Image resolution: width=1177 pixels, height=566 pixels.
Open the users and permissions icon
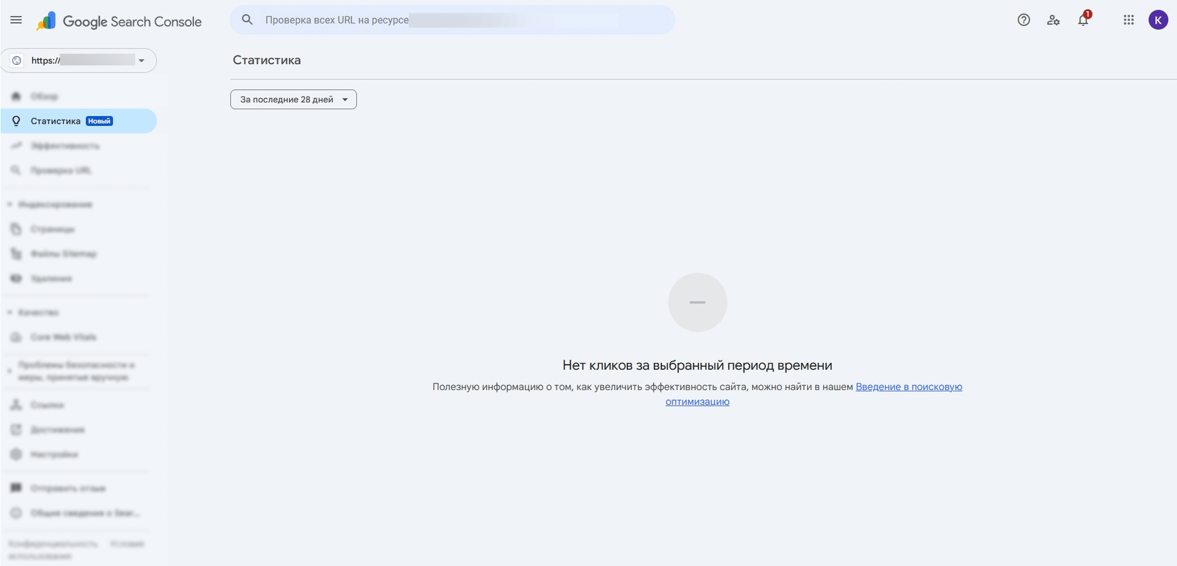point(1053,20)
